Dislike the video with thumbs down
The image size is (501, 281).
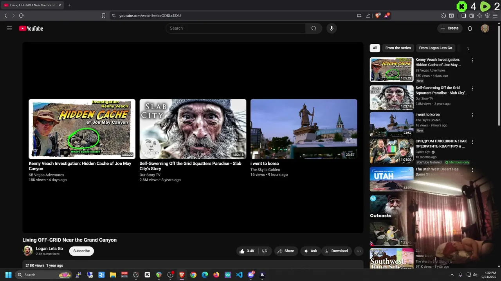(x=265, y=251)
